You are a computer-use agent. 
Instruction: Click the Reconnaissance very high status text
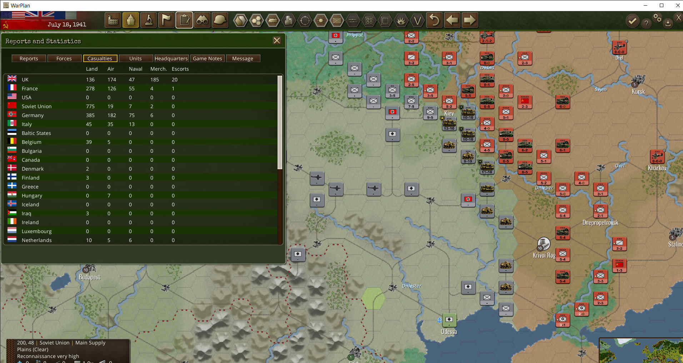(x=48, y=356)
